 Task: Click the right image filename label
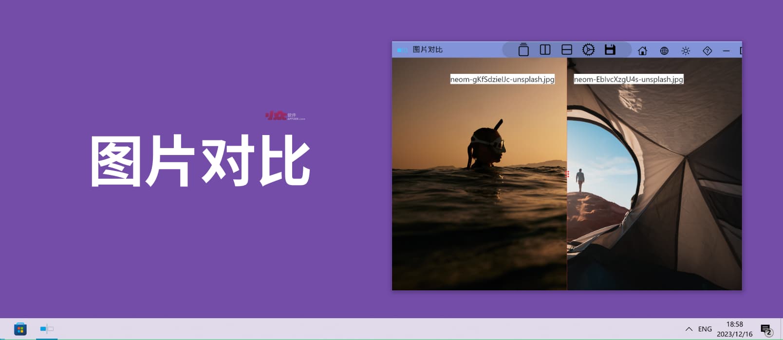[628, 79]
